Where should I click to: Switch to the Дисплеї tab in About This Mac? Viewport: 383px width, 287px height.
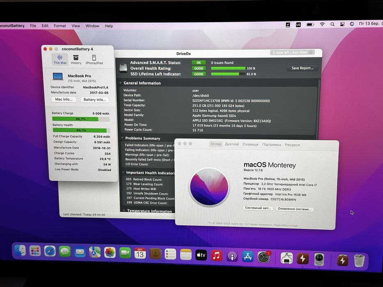(232, 144)
